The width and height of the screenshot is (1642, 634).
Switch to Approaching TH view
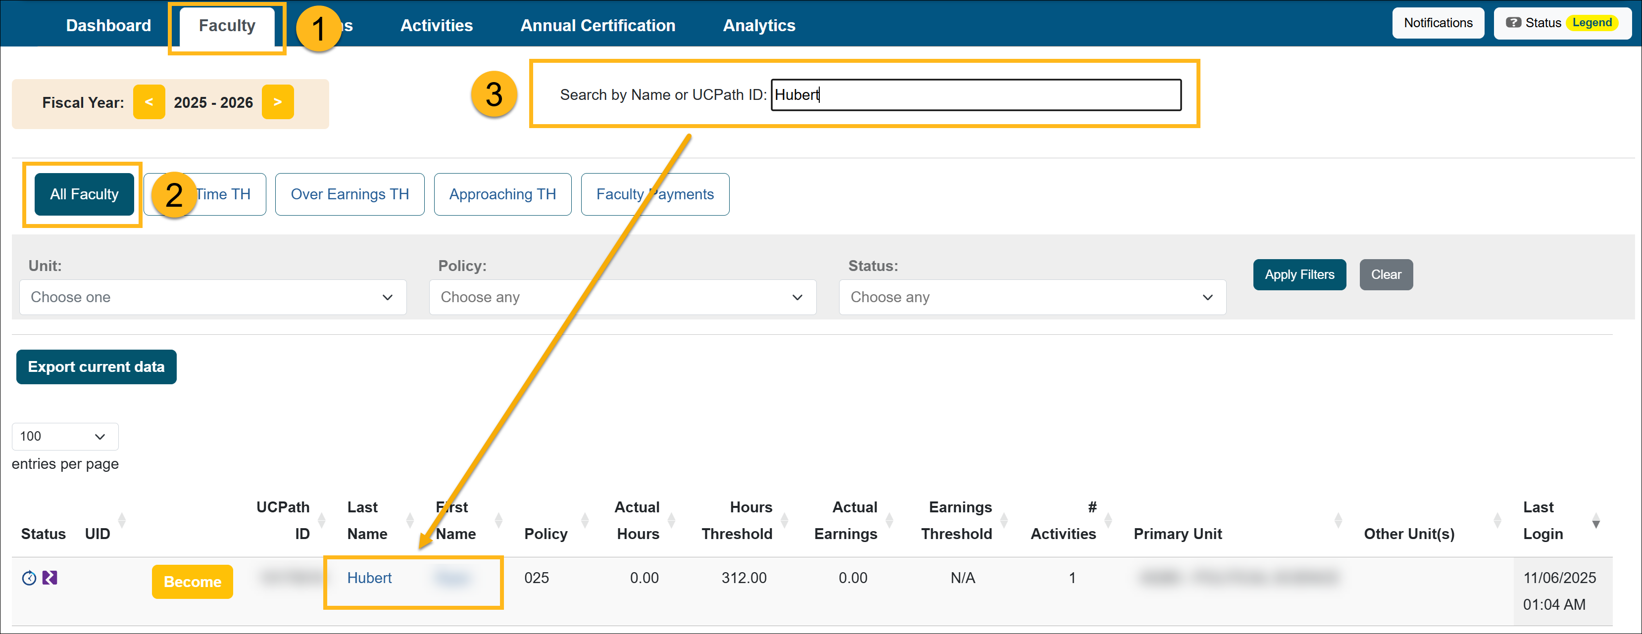pos(502,194)
